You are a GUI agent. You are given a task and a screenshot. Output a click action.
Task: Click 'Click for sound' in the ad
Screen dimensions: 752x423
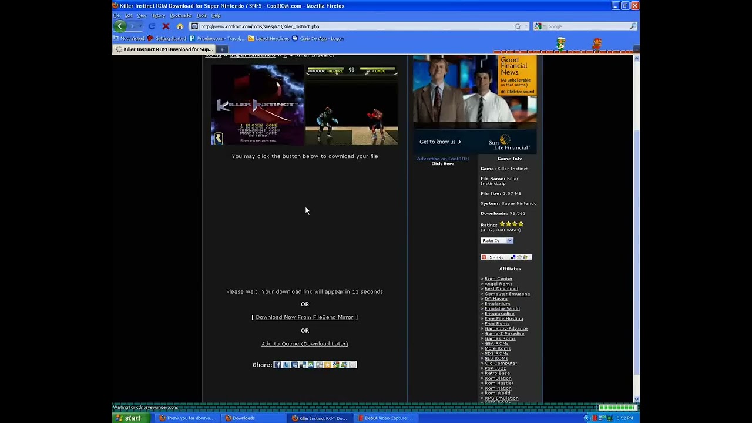[518, 92]
